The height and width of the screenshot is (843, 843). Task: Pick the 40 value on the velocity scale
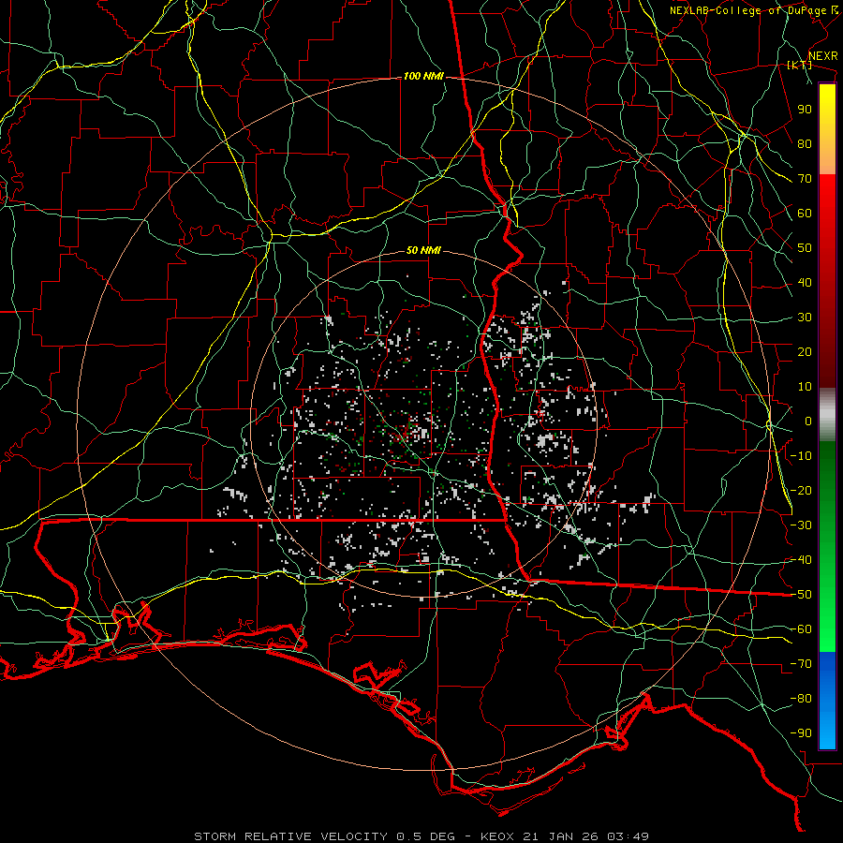pyautogui.click(x=805, y=283)
